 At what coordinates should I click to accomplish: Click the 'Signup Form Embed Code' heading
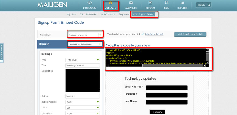60,23
